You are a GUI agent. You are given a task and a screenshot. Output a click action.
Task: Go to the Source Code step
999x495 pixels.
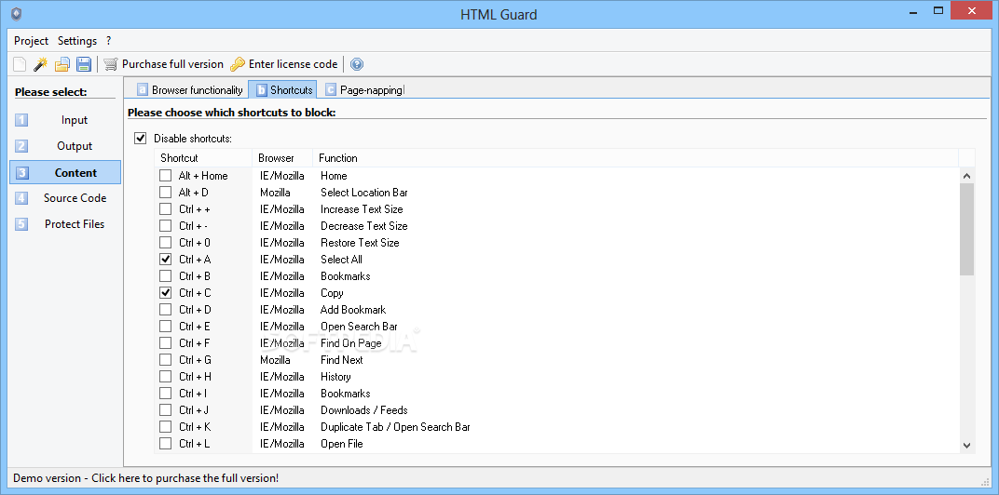[65, 198]
